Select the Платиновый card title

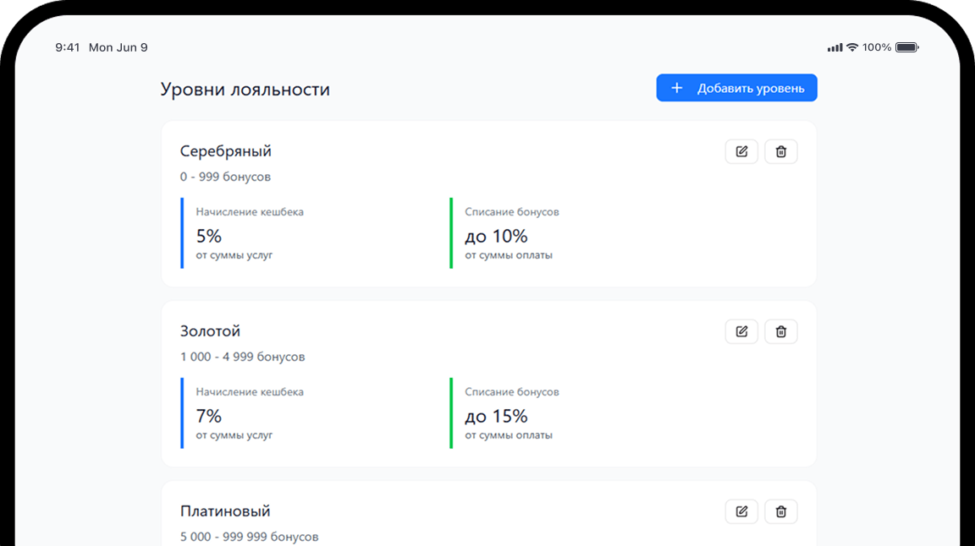click(x=225, y=511)
